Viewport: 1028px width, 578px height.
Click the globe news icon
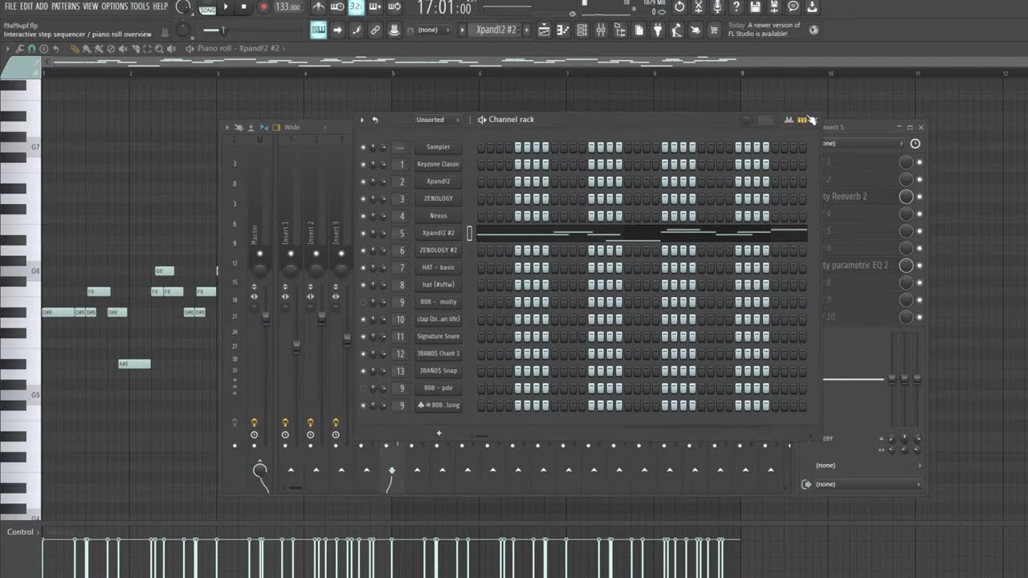coord(814,31)
